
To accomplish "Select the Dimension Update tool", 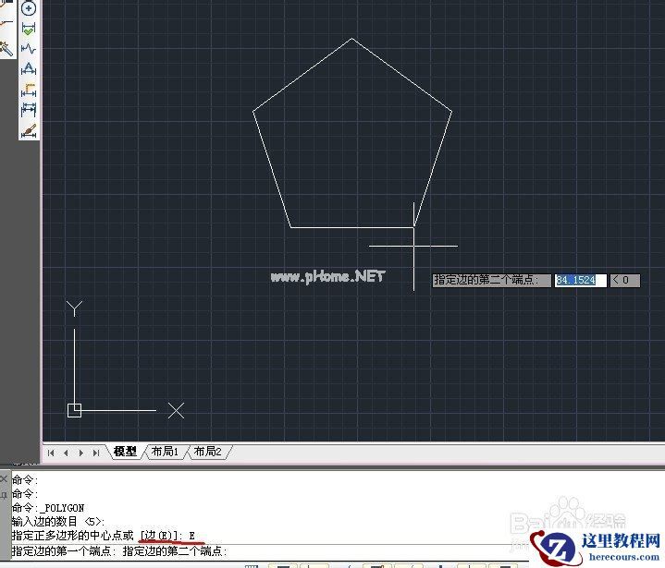I will coord(29,110).
